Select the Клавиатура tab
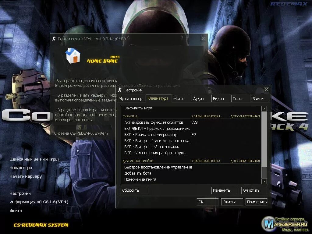The image size is (312, 234). (x=158, y=98)
